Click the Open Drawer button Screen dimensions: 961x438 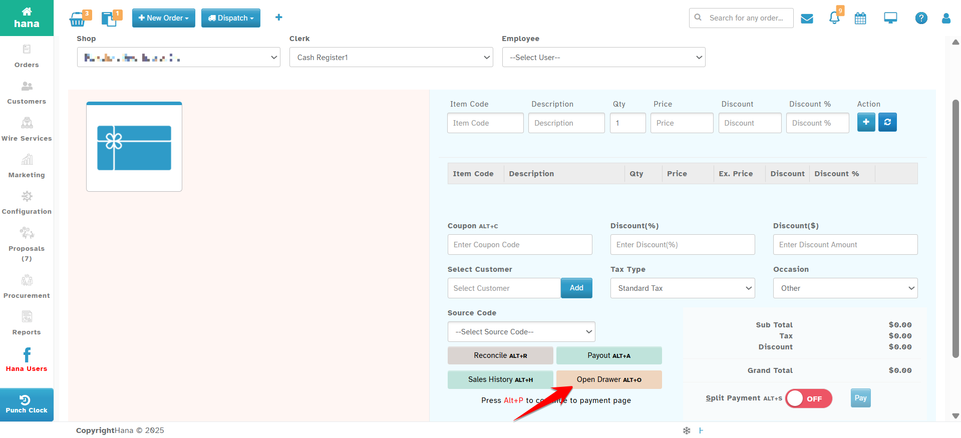609,379
